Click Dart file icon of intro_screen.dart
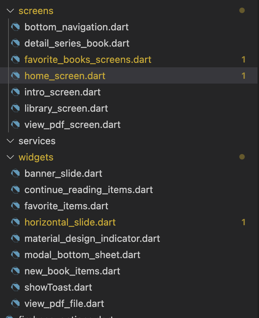This screenshot has height=318, width=259. [15, 92]
